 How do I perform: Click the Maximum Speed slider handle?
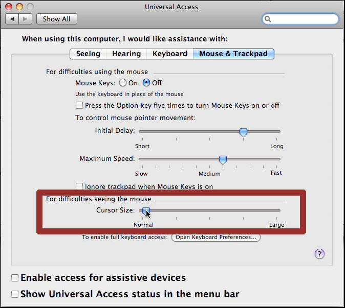223,160
